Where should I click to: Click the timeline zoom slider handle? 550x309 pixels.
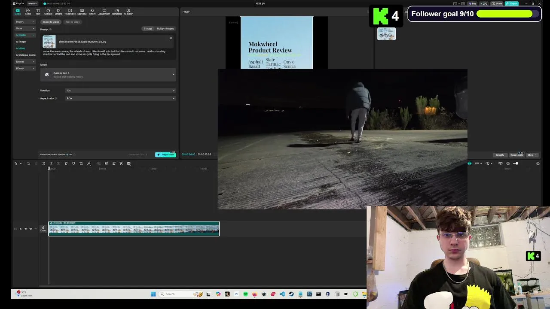(516, 164)
